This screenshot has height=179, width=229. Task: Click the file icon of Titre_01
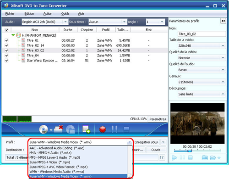23,40
